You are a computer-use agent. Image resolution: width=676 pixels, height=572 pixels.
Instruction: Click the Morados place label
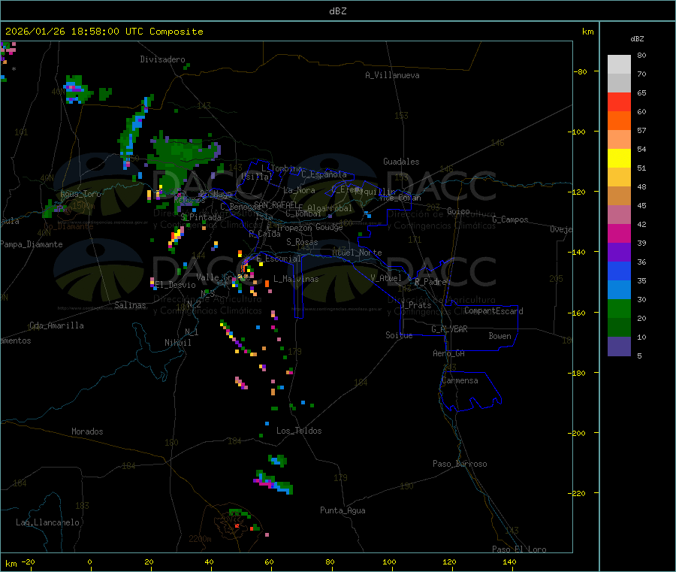pos(87,431)
